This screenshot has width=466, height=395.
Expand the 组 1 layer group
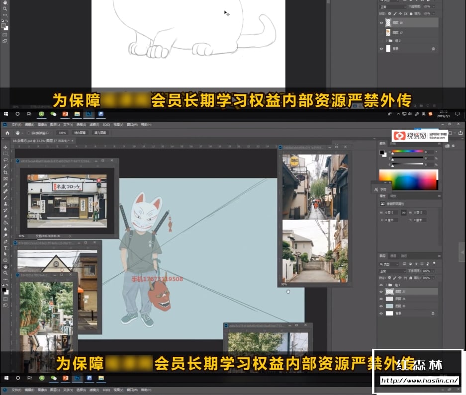pos(386,285)
